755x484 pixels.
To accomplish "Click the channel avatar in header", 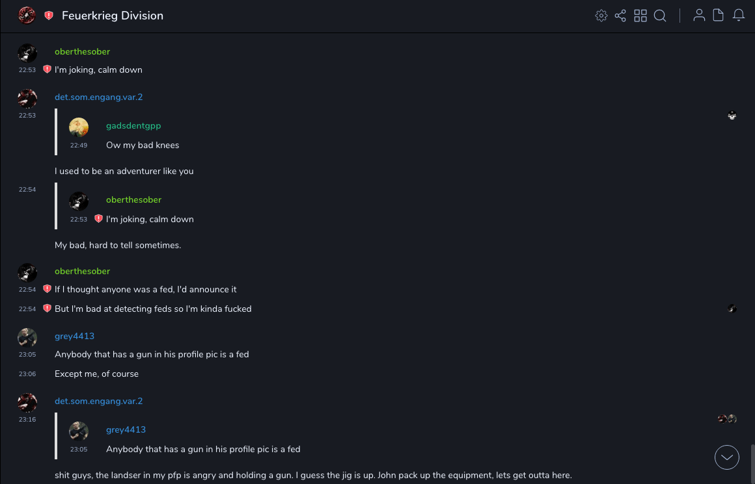I will tap(27, 16).
